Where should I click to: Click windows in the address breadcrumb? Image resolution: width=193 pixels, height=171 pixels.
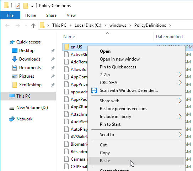[118, 25]
